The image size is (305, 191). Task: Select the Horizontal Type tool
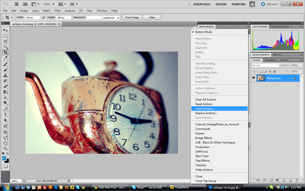coord(6,115)
